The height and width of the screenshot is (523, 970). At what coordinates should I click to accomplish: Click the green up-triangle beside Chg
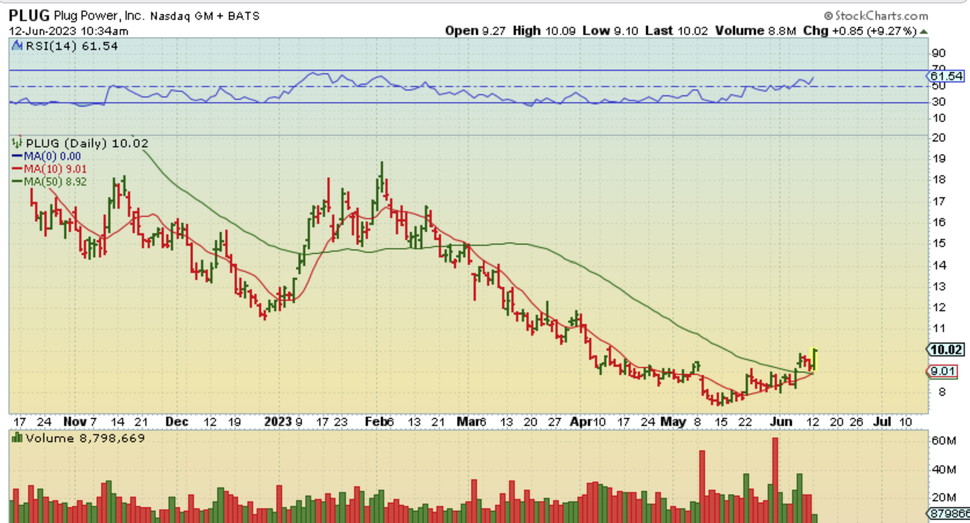[924, 31]
